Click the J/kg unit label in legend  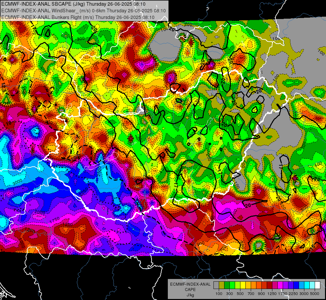tap(190, 295)
